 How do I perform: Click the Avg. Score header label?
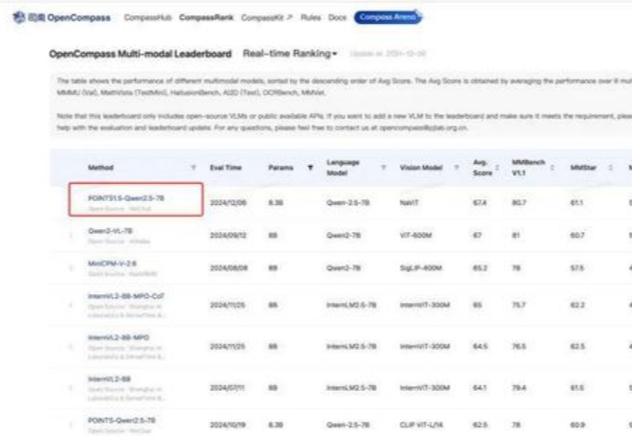click(x=483, y=168)
